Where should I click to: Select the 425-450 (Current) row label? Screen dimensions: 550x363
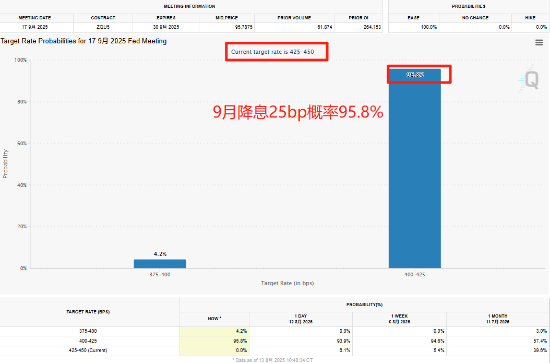88,350
